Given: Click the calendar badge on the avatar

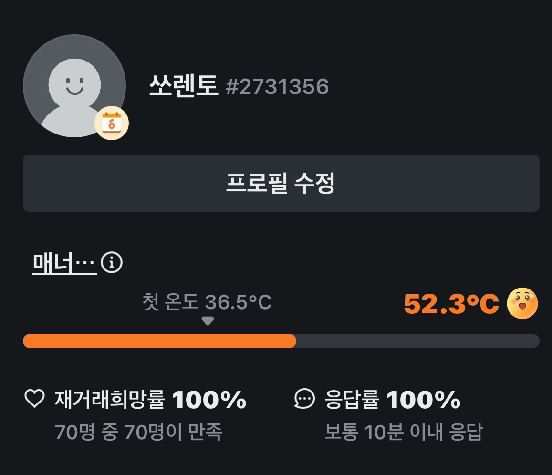Looking at the screenshot, I should pyautogui.click(x=112, y=123).
